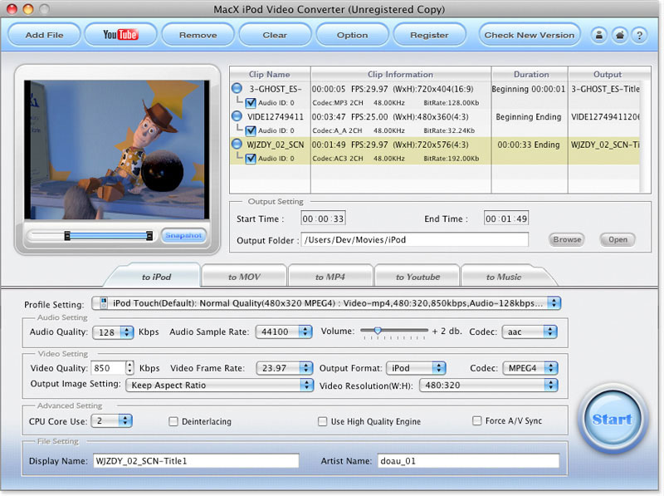Open the Video Resolution dropdown
Viewport: 664px width, 496px height.
coord(488,385)
